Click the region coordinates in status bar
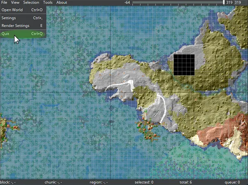The width and height of the screenshot is (248, 185). (99, 182)
